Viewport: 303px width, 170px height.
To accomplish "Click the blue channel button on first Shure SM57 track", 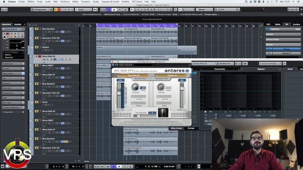I will click(62, 68).
